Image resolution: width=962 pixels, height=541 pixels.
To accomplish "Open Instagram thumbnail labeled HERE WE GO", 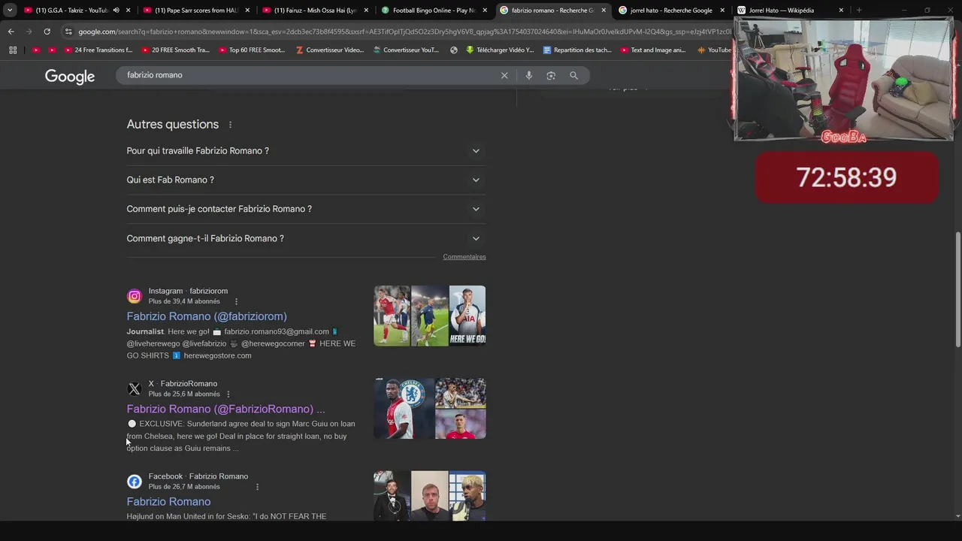I will (x=467, y=316).
